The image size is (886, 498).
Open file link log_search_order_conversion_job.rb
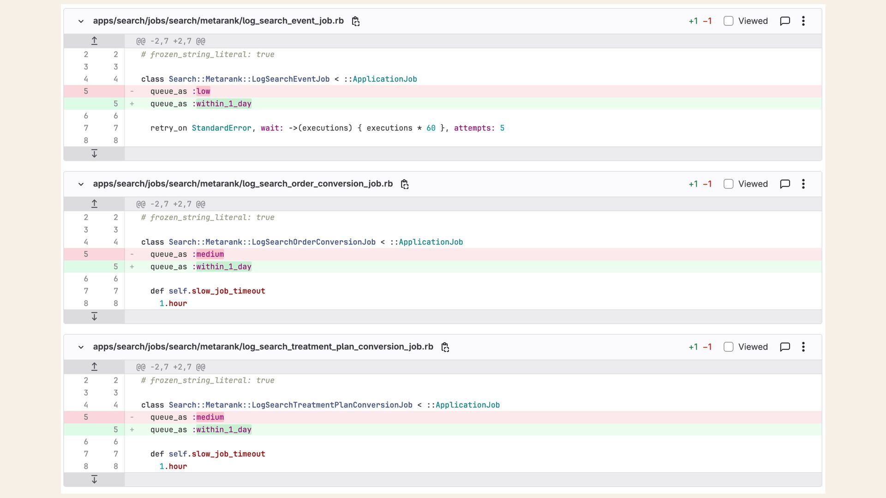[x=243, y=184]
